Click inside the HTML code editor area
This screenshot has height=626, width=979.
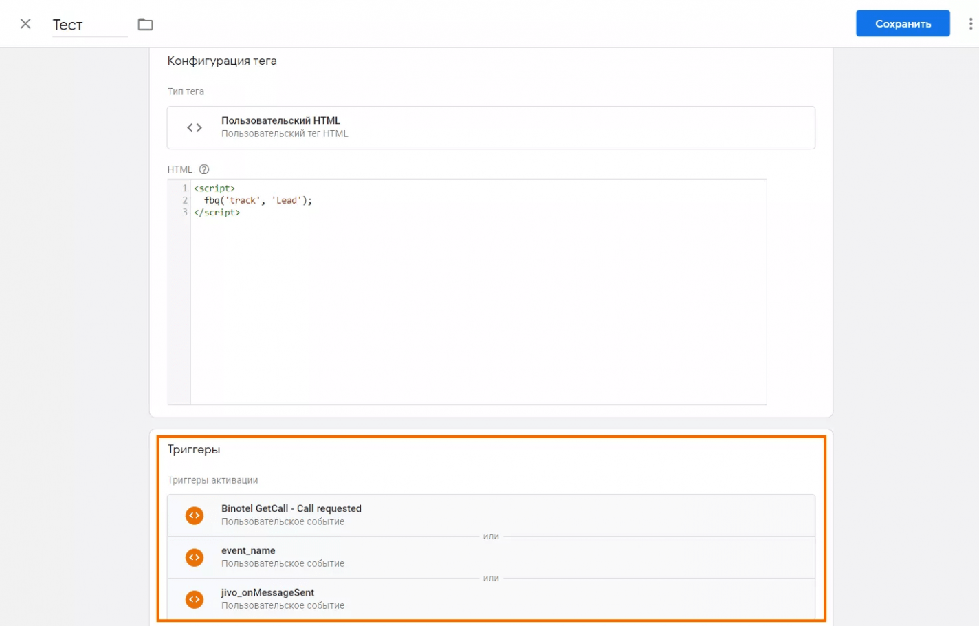[478, 292]
